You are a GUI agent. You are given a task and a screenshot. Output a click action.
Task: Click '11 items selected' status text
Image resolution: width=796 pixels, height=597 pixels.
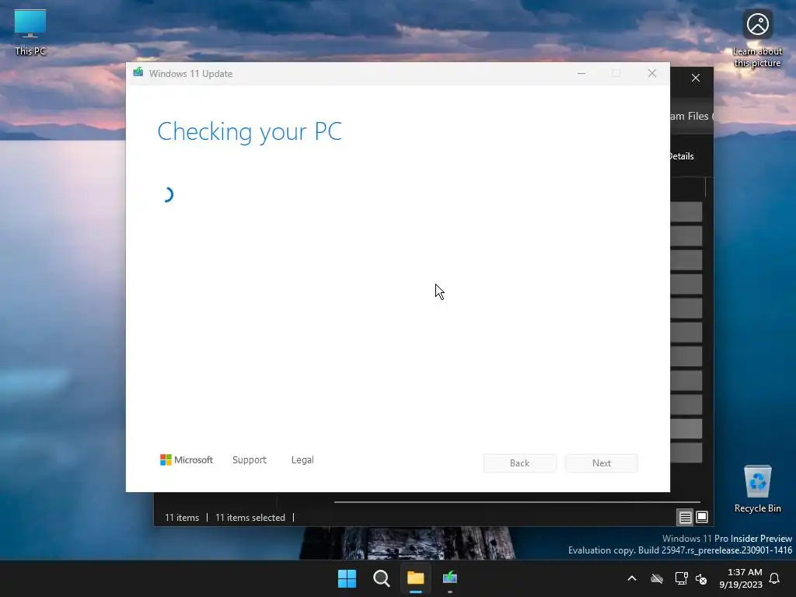point(250,518)
